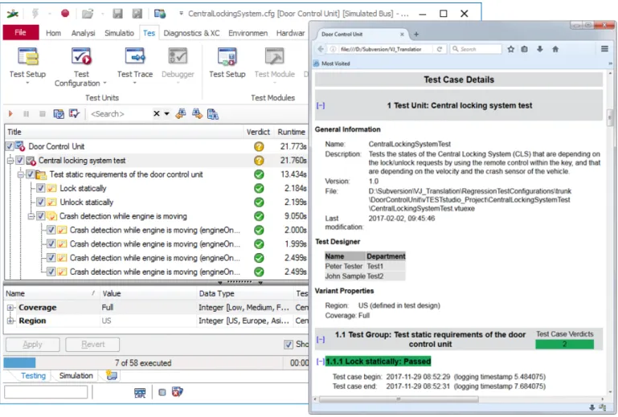Uncheck the Lock statically test case
Screen dimensions: 618x417
(41, 188)
